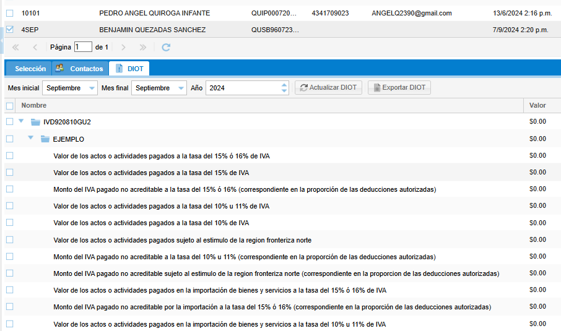Viewport: 561px width, 331px height.
Task: Increase the Año value with the up stepper
Action: tap(284, 85)
